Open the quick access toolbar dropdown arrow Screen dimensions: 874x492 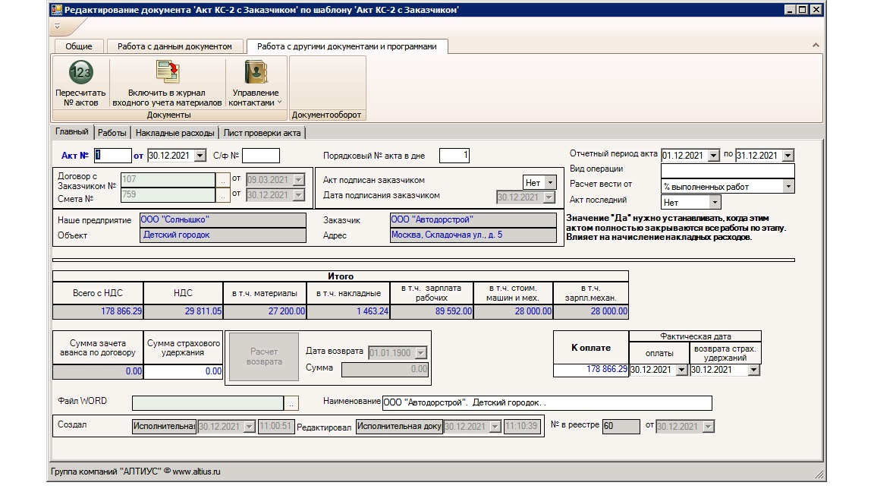tap(56, 27)
